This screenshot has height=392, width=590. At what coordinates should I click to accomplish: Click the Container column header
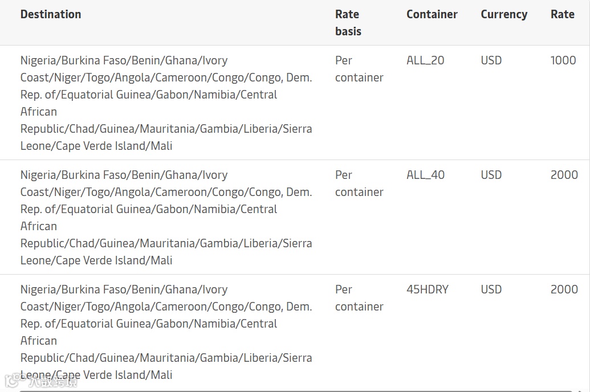pos(432,14)
